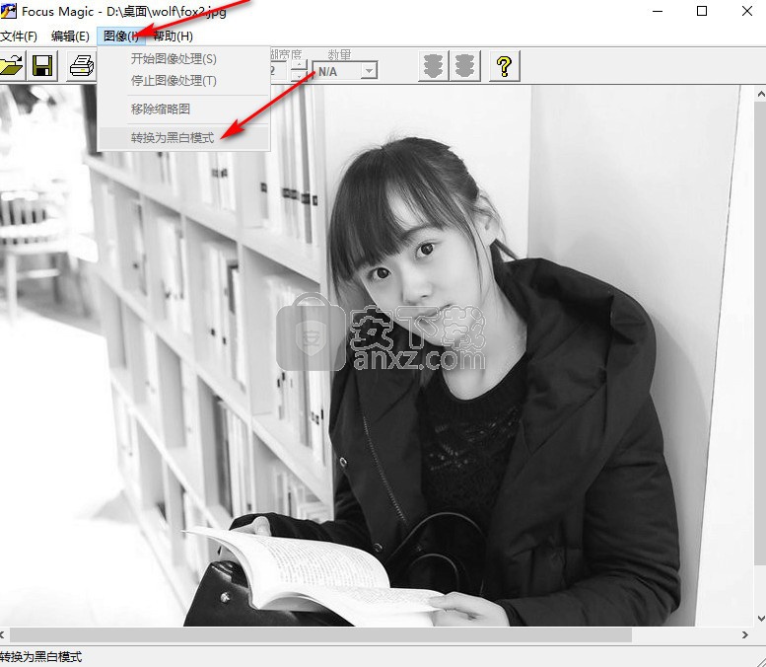Open the 帮助(H) menu

173,36
